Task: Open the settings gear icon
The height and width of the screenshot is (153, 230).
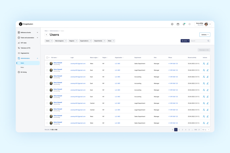Action: point(189,24)
